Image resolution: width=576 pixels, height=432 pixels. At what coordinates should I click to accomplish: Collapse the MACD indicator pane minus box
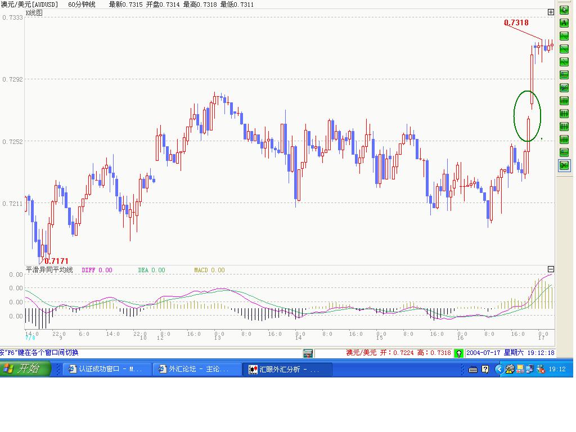tap(551, 269)
